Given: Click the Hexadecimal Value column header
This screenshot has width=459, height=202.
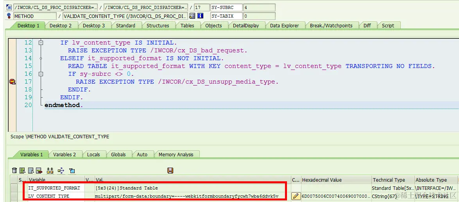Looking at the screenshot, I should click(x=336, y=180).
